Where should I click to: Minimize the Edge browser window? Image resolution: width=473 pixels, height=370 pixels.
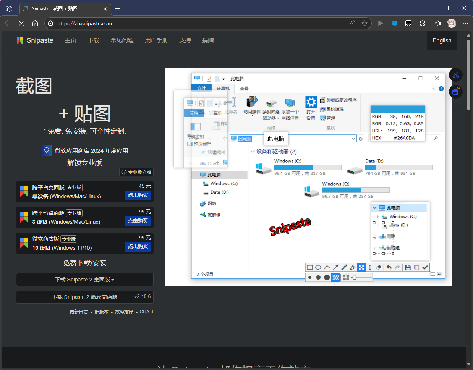click(429, 8)
